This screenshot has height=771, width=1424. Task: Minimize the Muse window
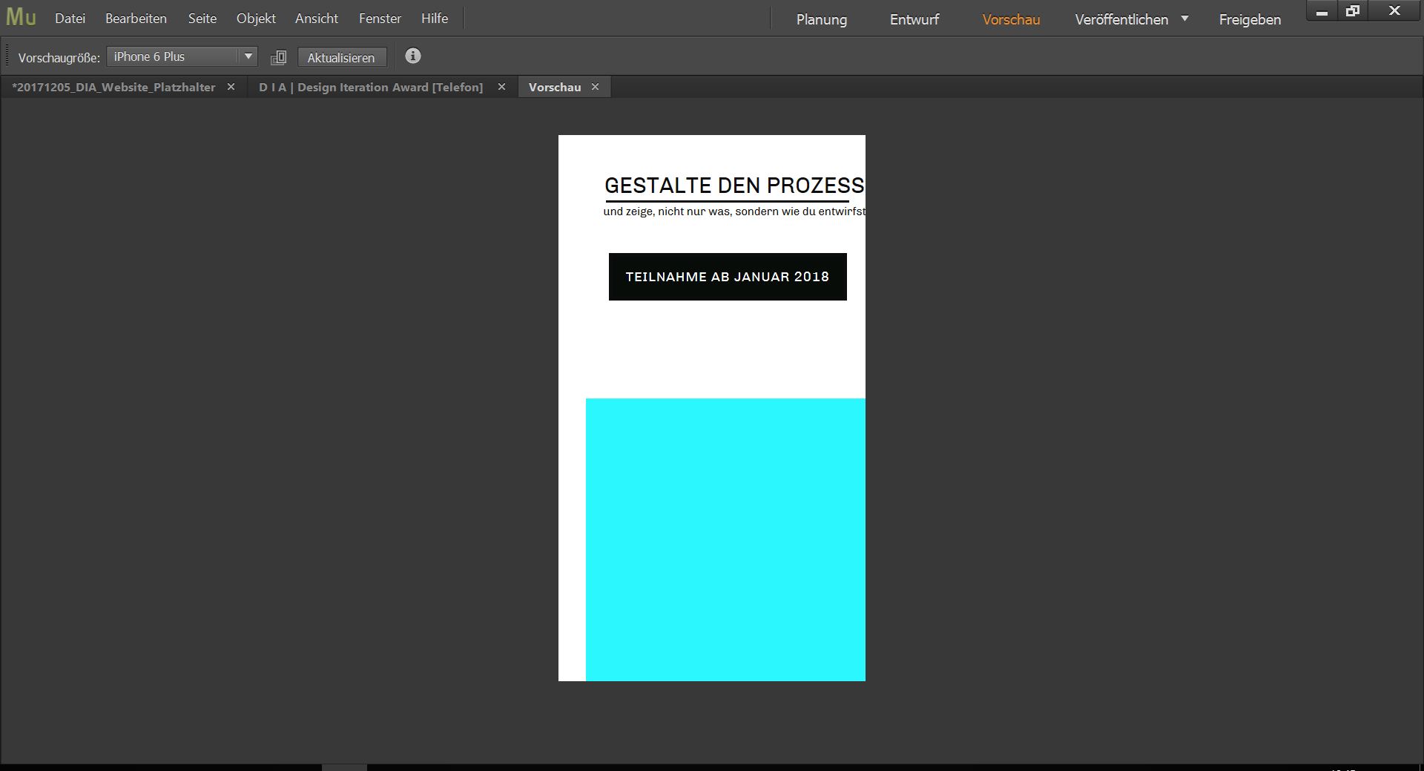pyautogui.click(x=1322, y=11)
